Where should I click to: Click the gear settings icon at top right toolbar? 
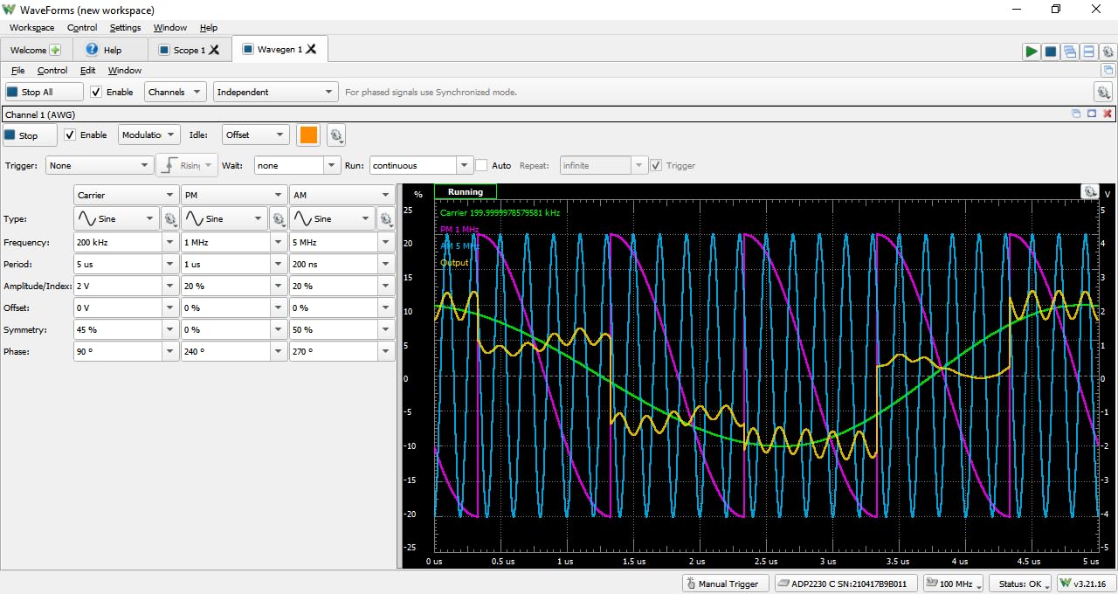1108,52
